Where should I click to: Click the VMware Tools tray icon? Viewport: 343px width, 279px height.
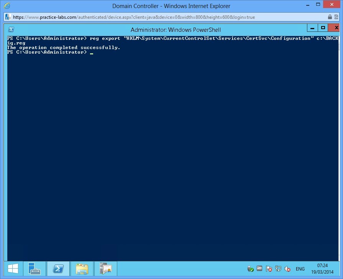point(259,269)
